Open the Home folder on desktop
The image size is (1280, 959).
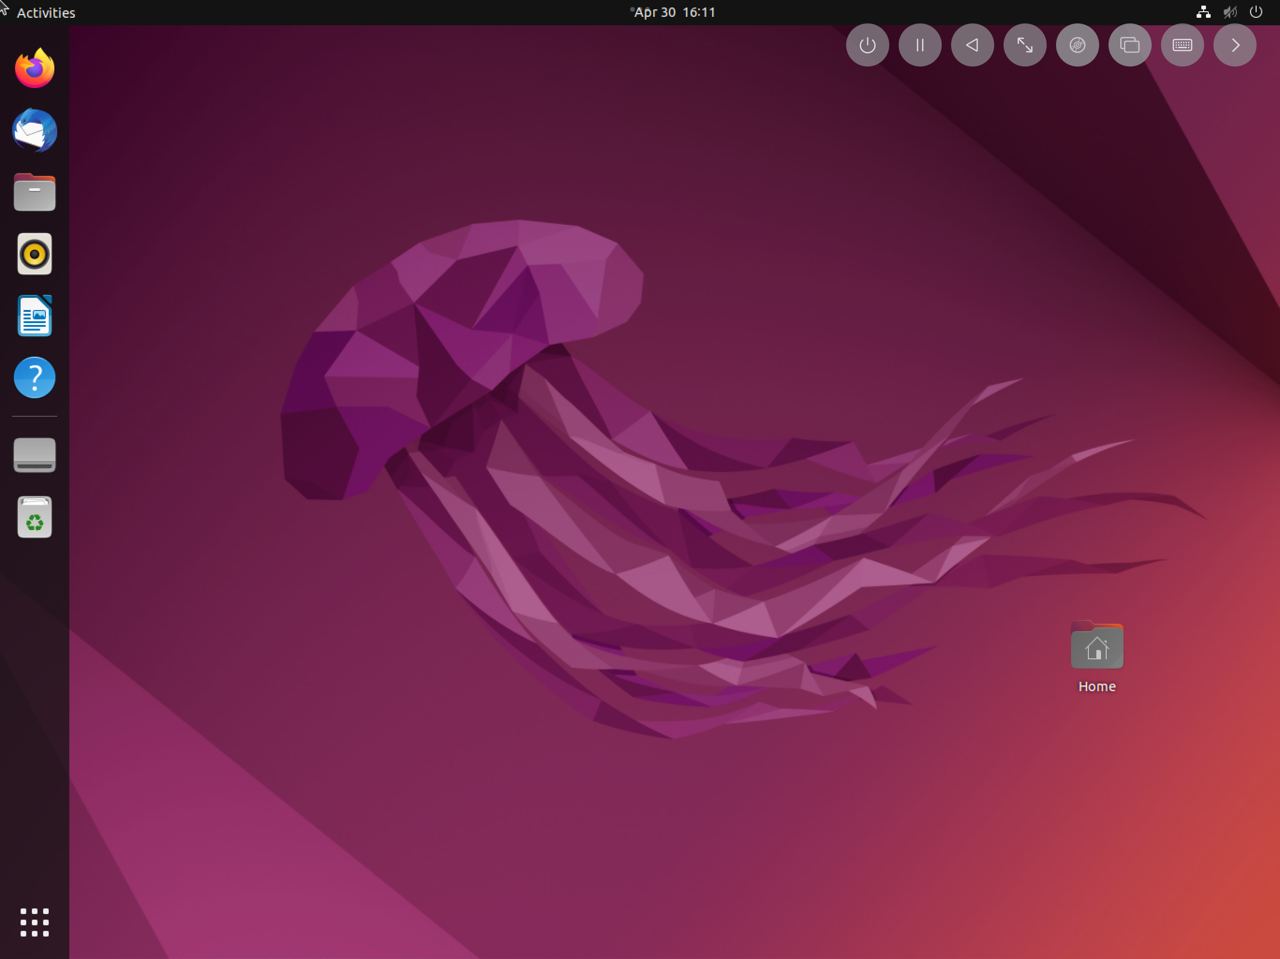[1097, 657]
